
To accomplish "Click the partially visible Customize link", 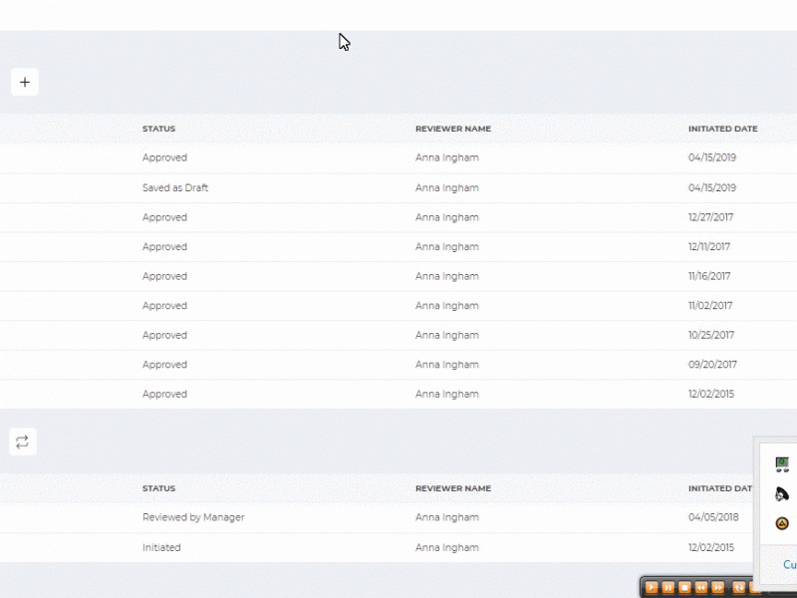I will pos(790,564).
